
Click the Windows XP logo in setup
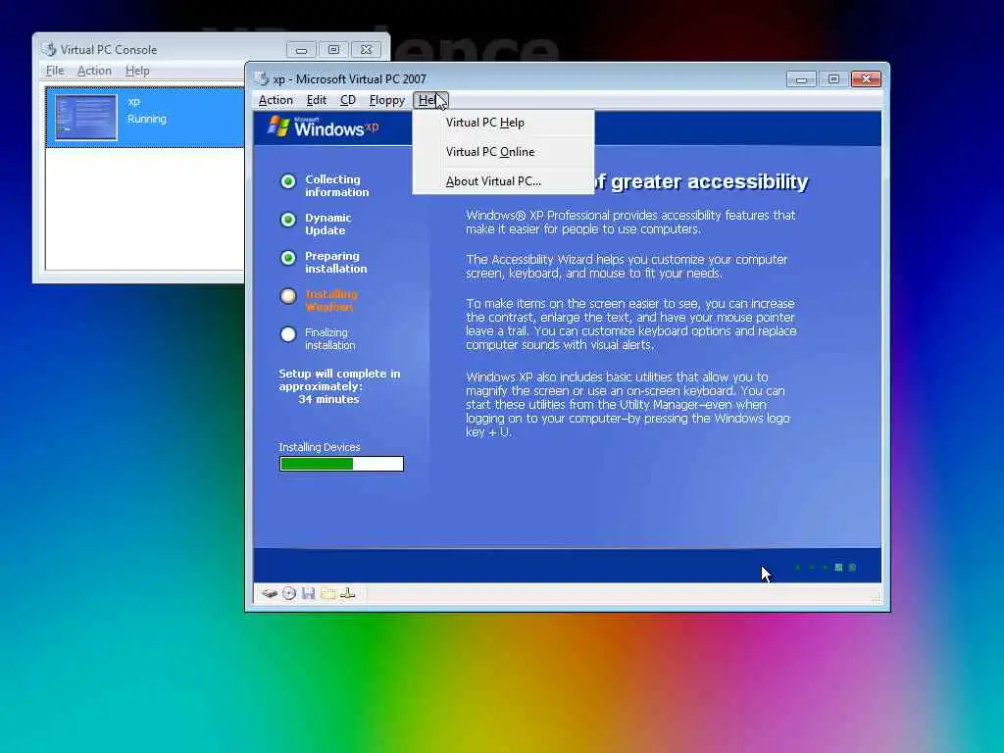click(324, 126)
